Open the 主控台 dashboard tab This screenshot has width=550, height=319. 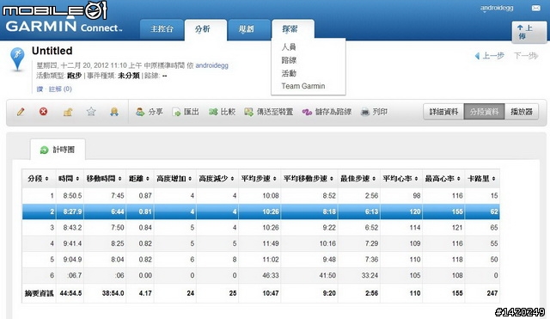(162, 29)
